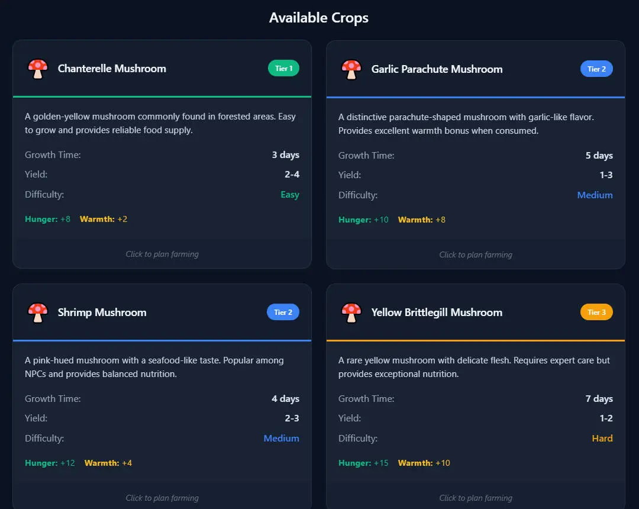Click Yellow Brittlegill's 7 days growth time
Screen dimensions: 639x509
tap(599, 399)
